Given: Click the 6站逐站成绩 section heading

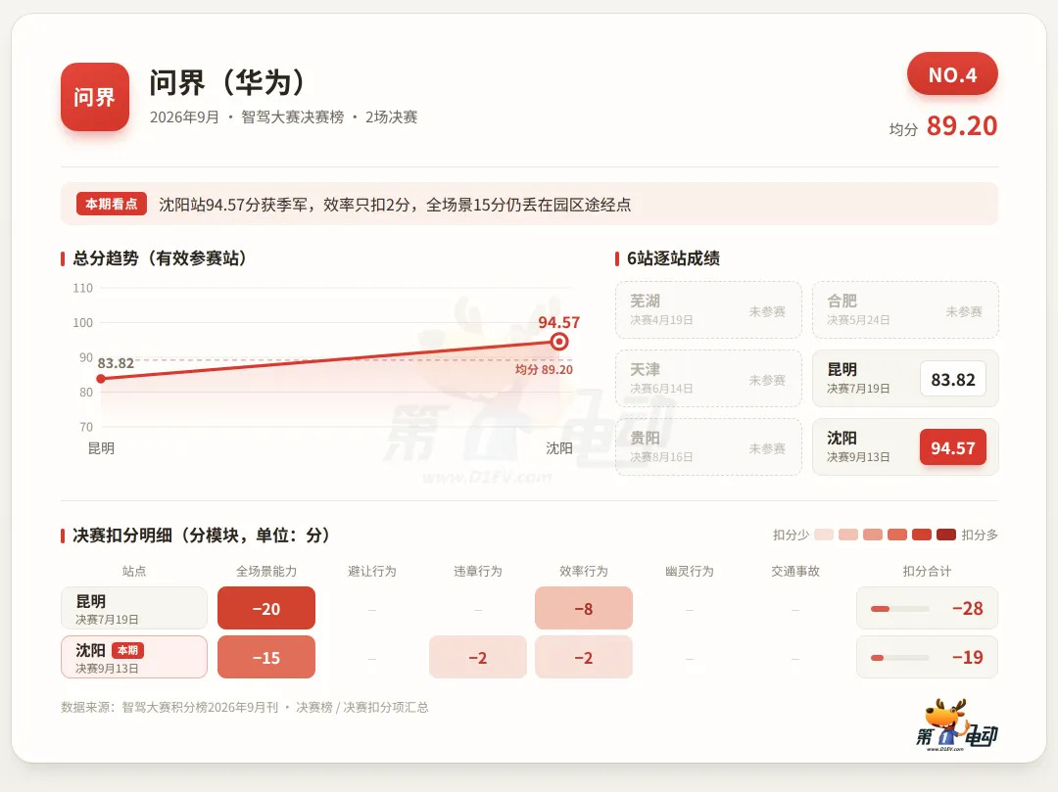Looking at the screenshot, I should 673,258.
